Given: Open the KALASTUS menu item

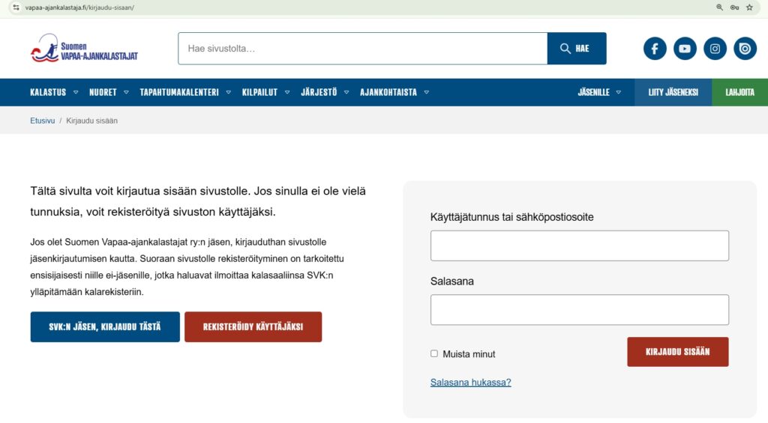Looking at the screenshot, I should click(x=48, y=92).
